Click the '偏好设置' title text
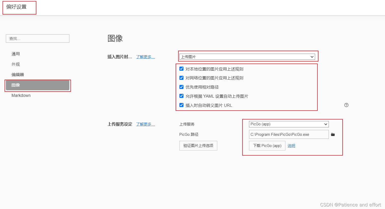385x209 pixels. [x=16, y=7]
